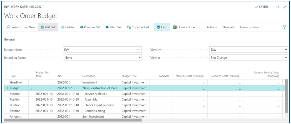Click No. 2022-001-10-30 cell
Image resolution: width=291 pixels, height=124 pixels.
point(69,100)
